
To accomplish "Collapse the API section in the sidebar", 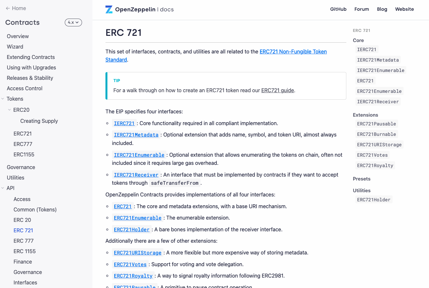I will coord(3,188).
